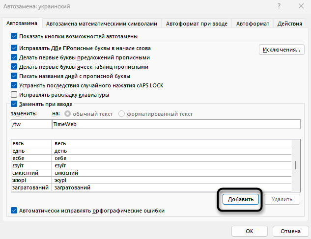Screen dimensions: 311x239
Task: Click replacement word журі
Action: [60, 180]
